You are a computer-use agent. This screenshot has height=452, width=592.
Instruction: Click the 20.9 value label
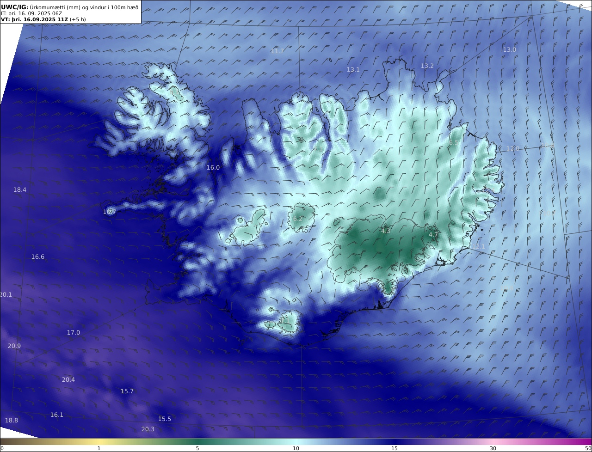coord(14,346)
